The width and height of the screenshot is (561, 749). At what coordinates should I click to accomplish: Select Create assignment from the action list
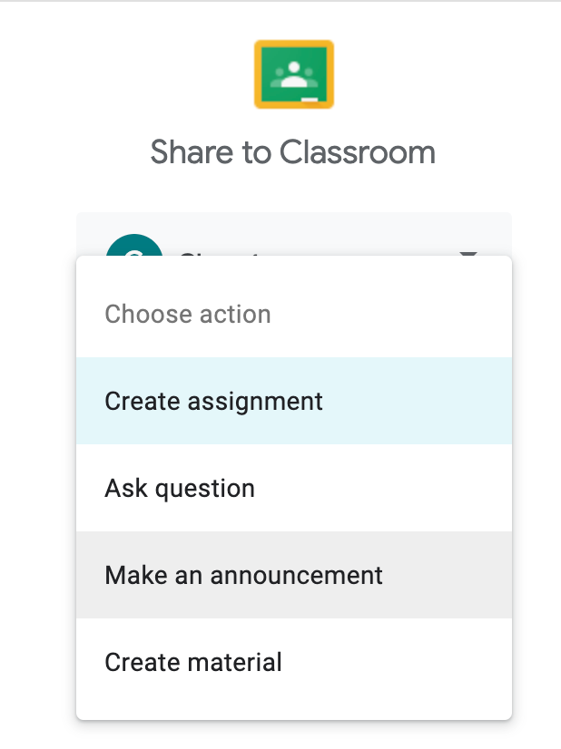(214, 401)
